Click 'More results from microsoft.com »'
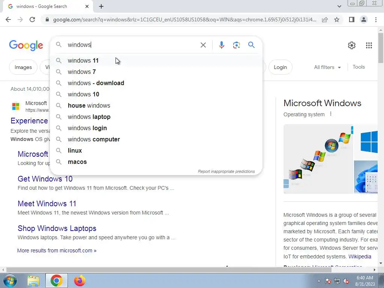The height and width of the screenshot is (288, 384). tap(57, 250)
